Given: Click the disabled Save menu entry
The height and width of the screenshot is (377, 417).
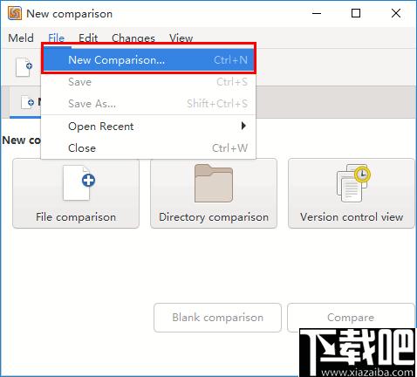Looking at the screenshot, I should tap(148, 82).
